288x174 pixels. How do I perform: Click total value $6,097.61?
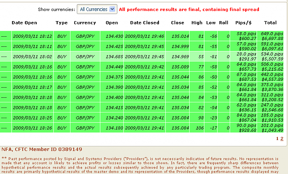coord(272,49)
